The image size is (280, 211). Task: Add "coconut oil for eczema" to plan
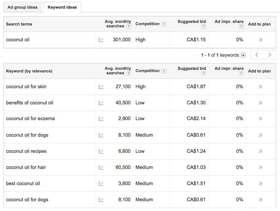click(260, 119)
